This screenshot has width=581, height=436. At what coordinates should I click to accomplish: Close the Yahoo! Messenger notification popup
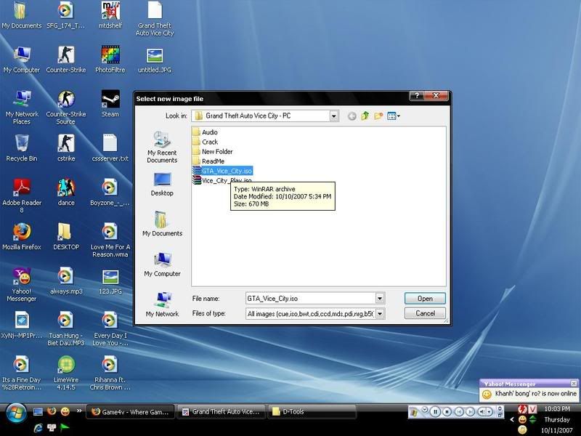(574, 384)
